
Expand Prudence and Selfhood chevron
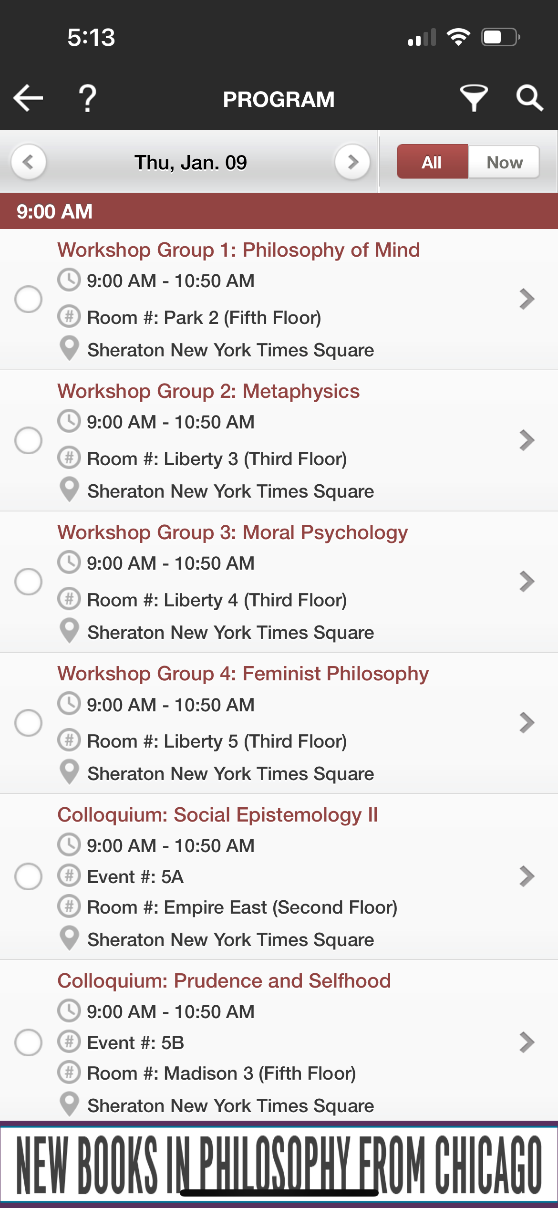527,1042
